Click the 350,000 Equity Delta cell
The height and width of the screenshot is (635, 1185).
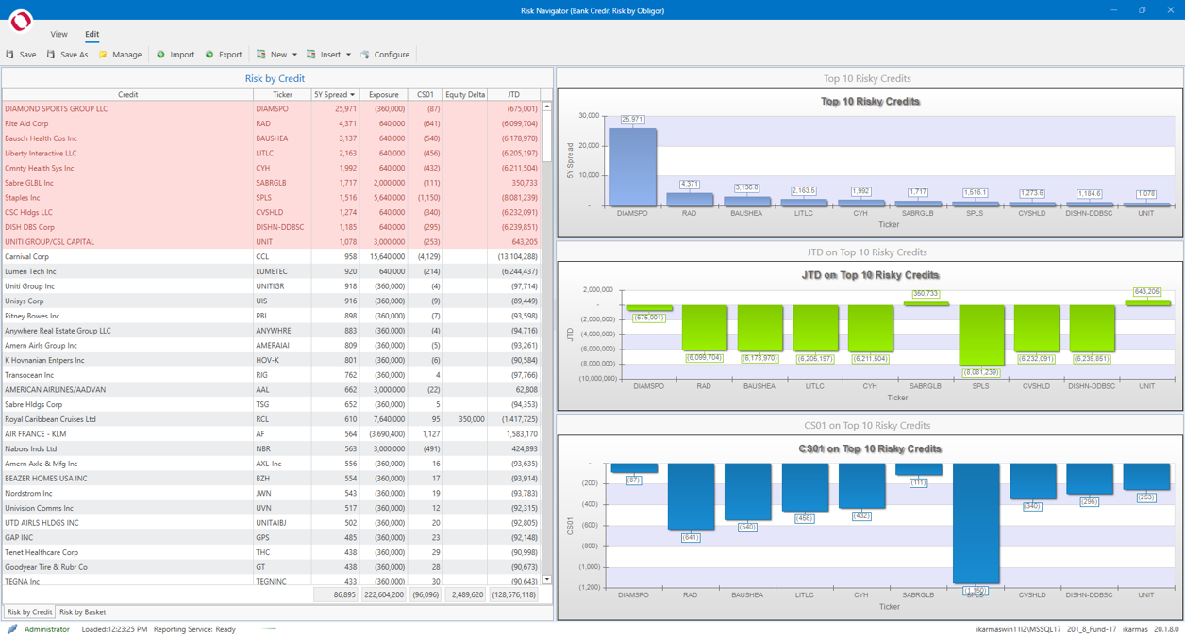[465, 419]
